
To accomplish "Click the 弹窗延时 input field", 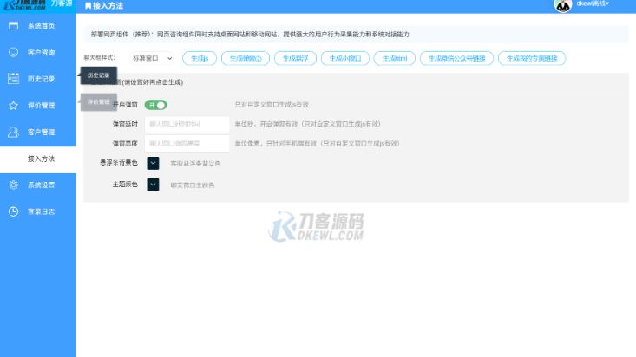I will click(187, 124).
